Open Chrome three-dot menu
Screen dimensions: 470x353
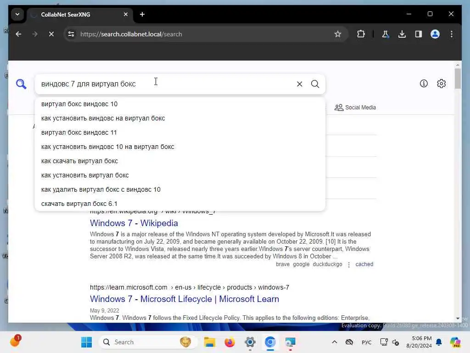(x=452, y=34)
